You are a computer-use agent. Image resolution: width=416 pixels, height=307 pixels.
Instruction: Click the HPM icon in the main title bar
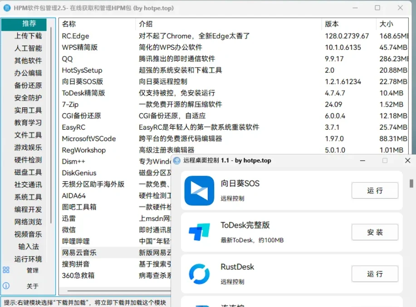pyautogui.click(x=6, y=8)
